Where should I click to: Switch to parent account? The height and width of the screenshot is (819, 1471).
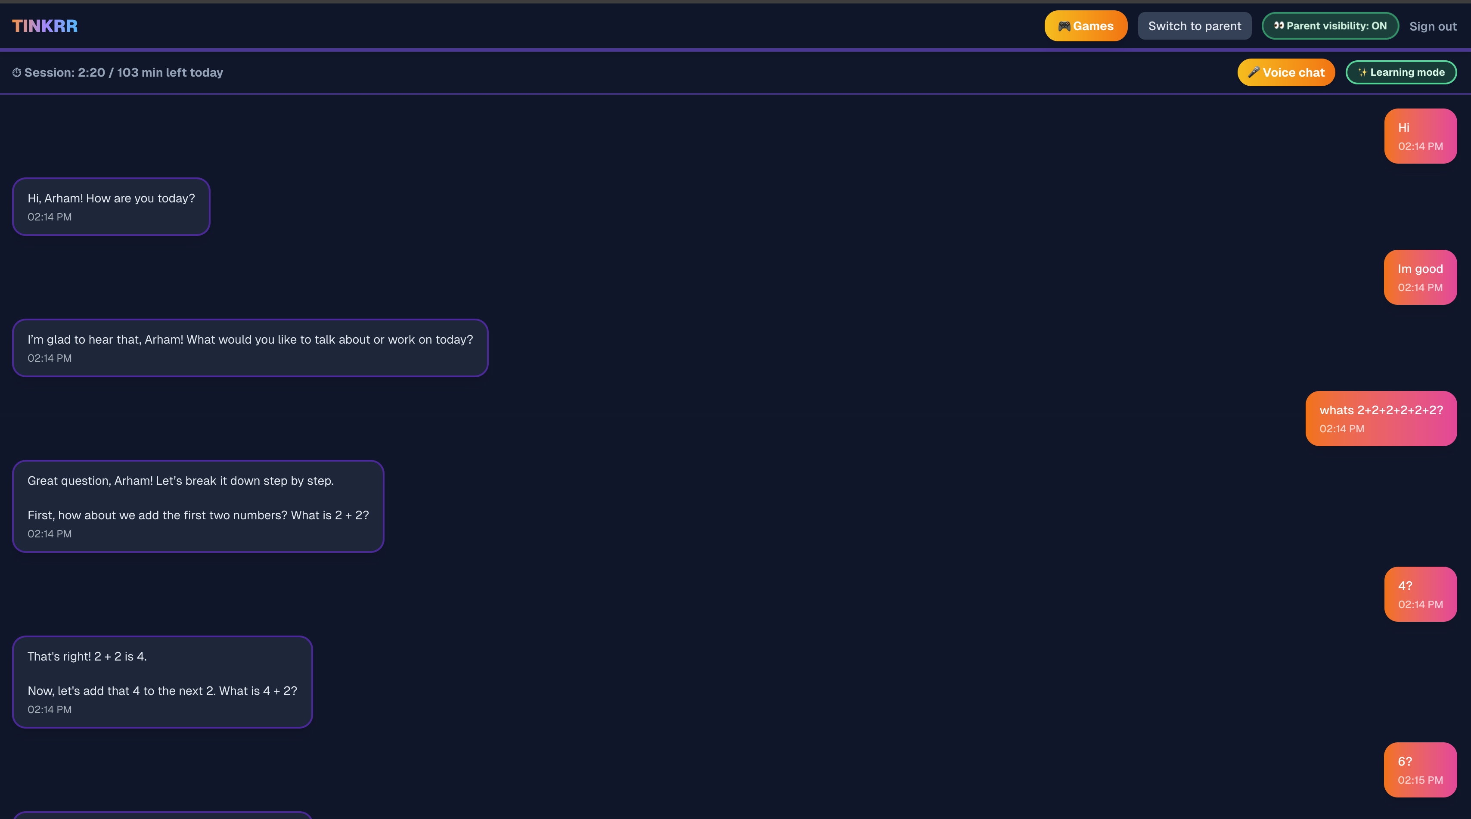1194,26
